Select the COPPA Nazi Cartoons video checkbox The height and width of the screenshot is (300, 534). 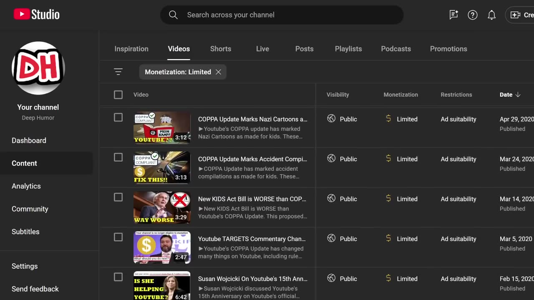tap(118, 117)
